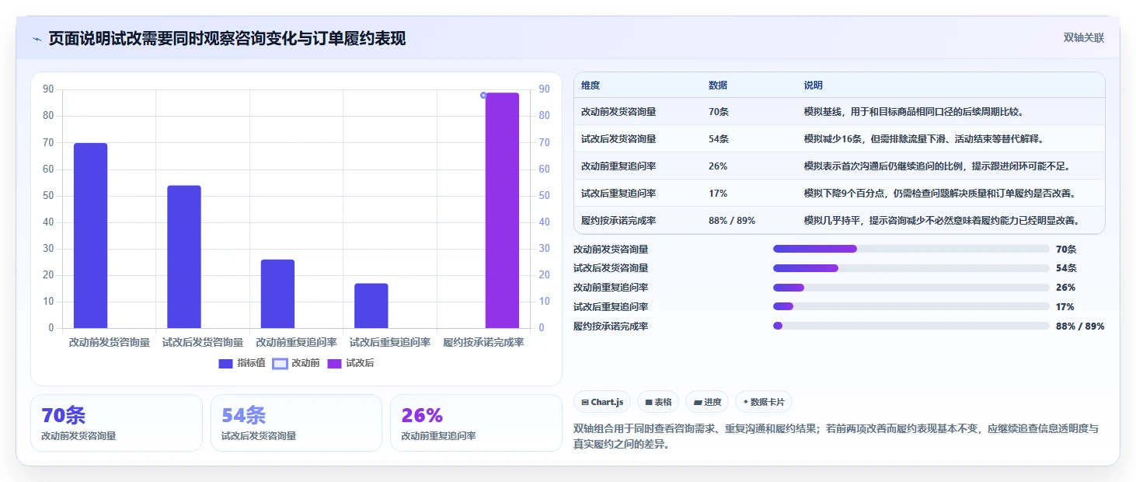This screenshot has width=1136, height=482.
Task: Click the description starting 模拟减少16条
Action: point(923,139)
